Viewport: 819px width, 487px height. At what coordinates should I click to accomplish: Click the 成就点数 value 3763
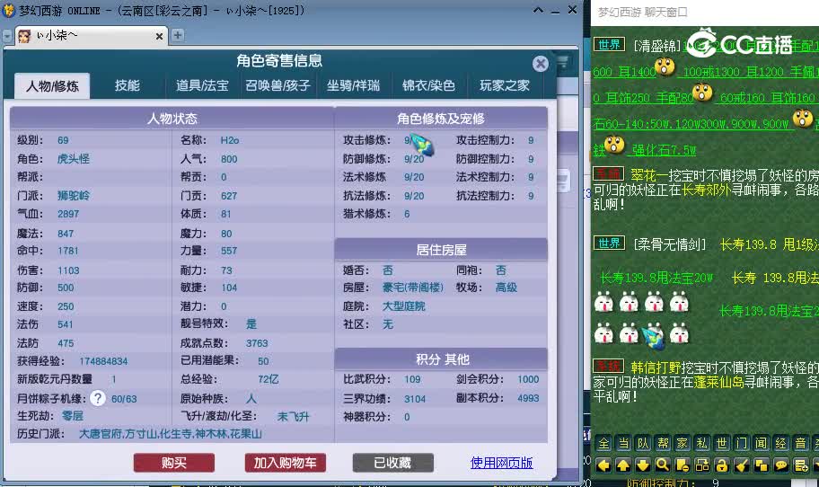pyautogui.click(x=257, y=343)
